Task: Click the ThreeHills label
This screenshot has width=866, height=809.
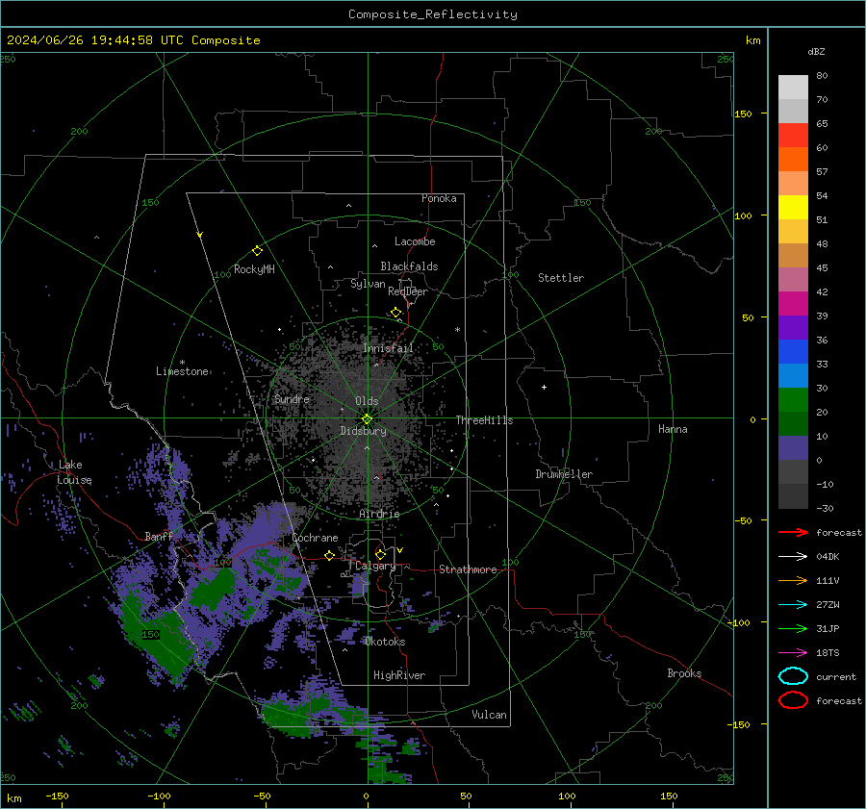Action: tap(484, 420)
